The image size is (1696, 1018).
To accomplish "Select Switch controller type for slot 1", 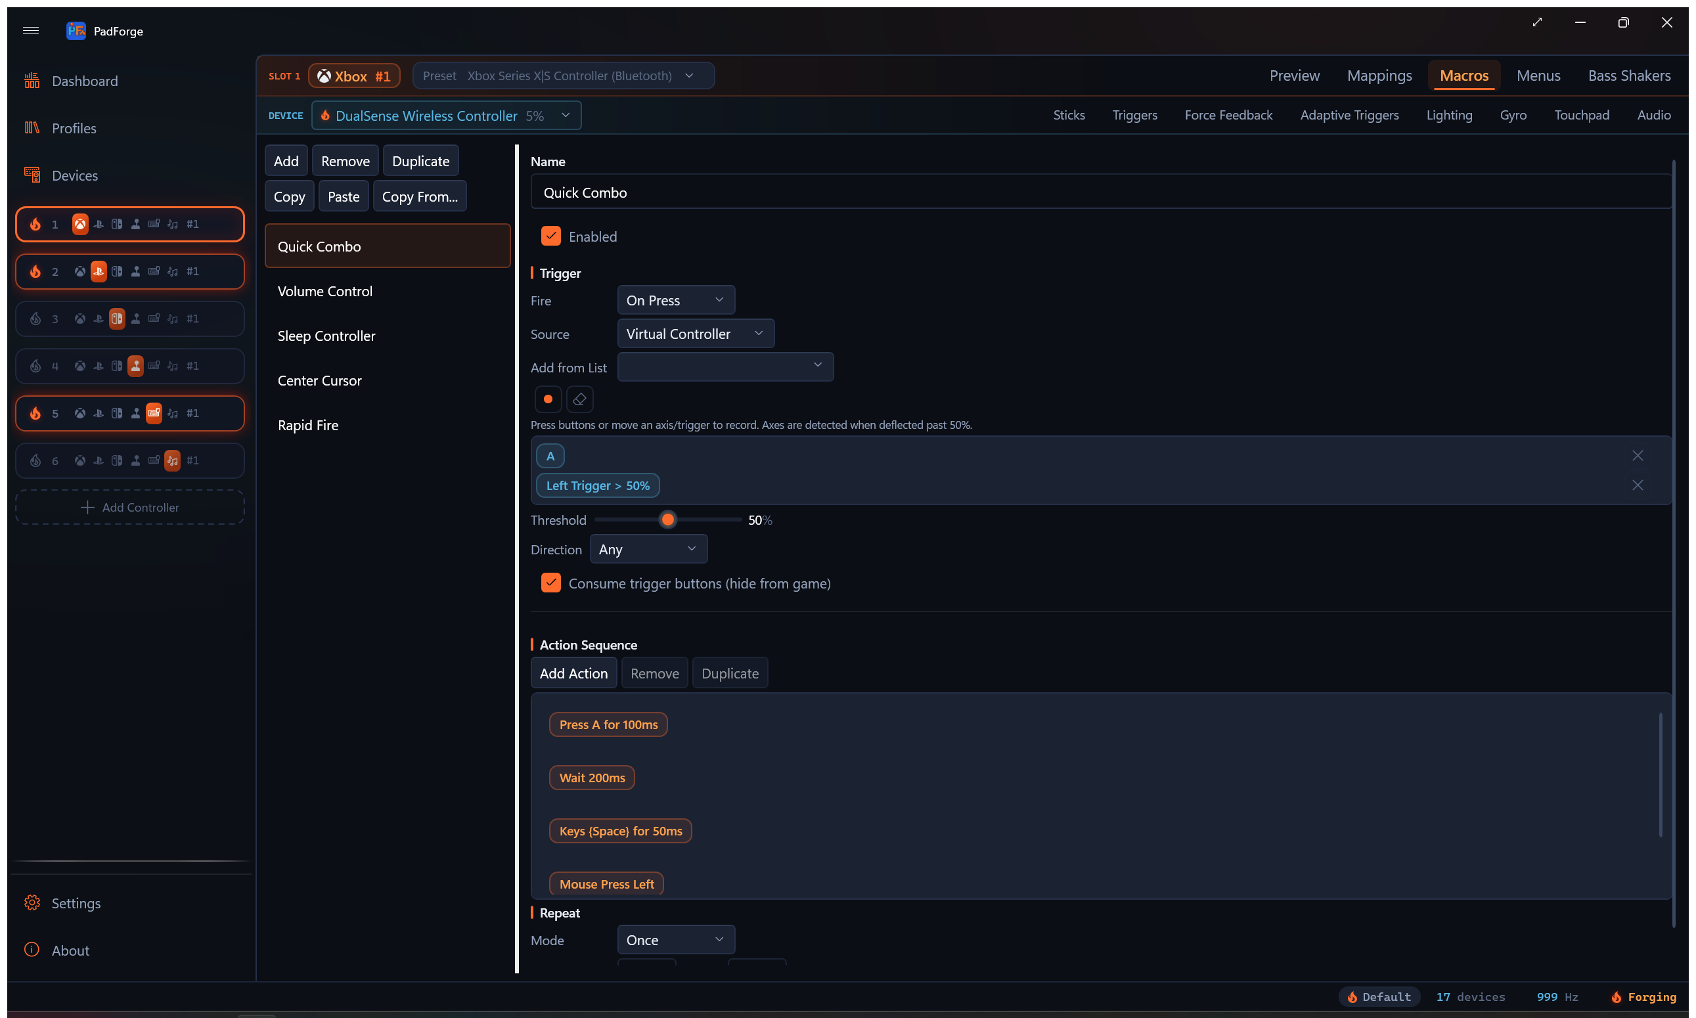I will [x=118, y=225].
